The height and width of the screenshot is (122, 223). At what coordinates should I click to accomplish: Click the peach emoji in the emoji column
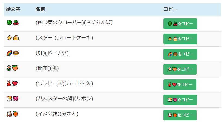coord(15,68)
